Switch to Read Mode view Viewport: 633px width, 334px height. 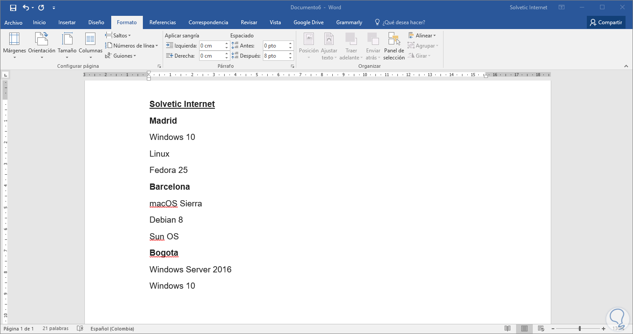pos(508,328)
